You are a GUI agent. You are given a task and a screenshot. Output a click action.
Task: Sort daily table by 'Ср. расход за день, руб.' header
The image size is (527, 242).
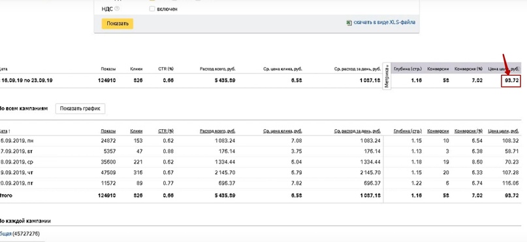(357, 131)
